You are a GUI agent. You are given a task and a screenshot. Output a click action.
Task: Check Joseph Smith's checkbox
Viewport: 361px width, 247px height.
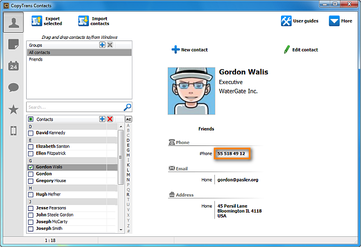tap(31, 229)
